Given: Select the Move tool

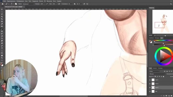Looking at the screenshot, I should coord(2,9).
